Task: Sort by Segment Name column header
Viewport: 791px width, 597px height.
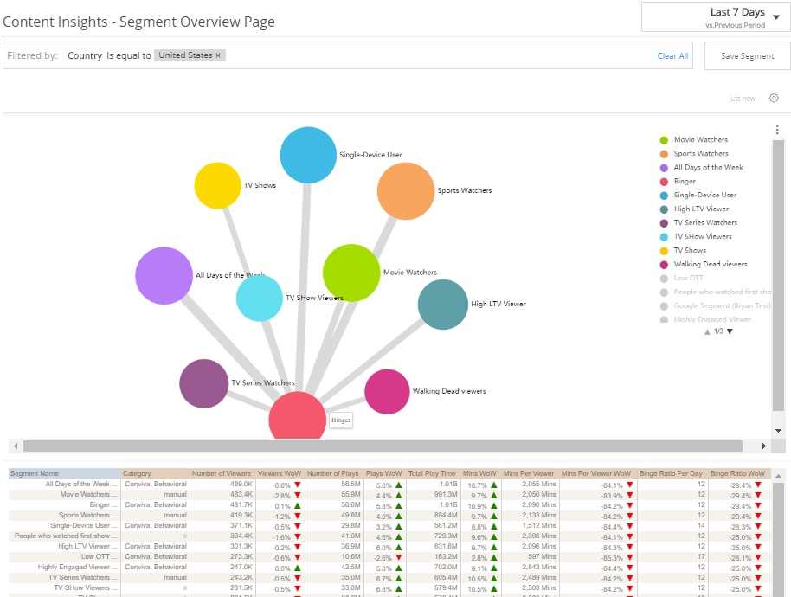Action: tap(65, 473)
